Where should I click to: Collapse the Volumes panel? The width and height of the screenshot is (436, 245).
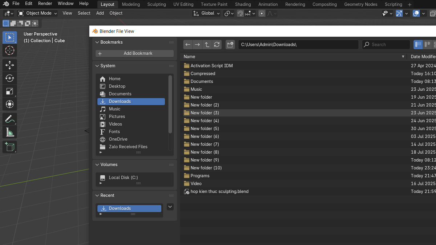click(x=97, y=165)
